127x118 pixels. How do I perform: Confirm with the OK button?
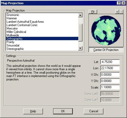coord(63,111)
